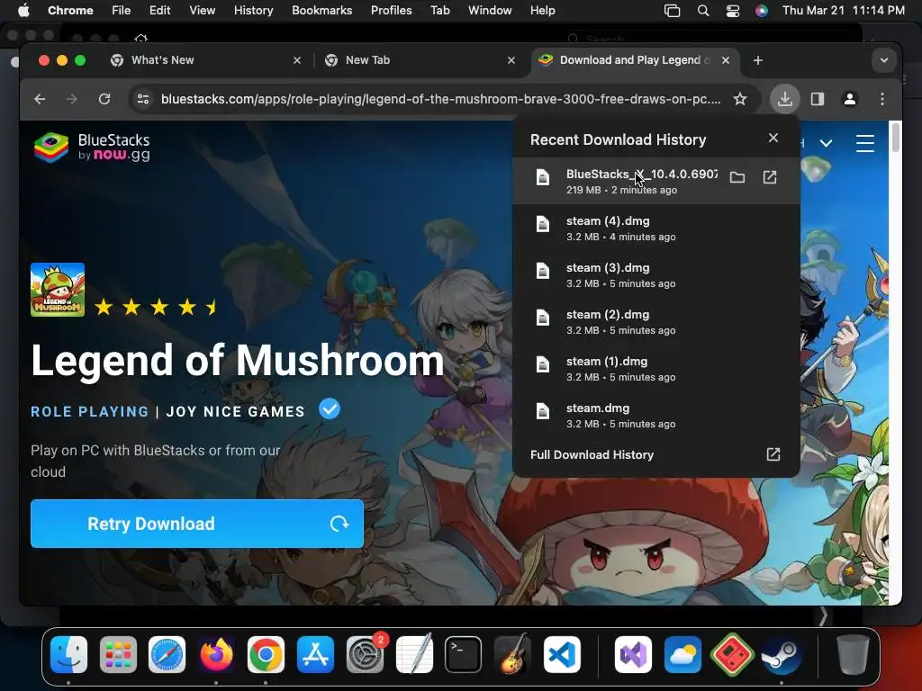Open the ROLE PLAYING category link

[x=90, y=411]
